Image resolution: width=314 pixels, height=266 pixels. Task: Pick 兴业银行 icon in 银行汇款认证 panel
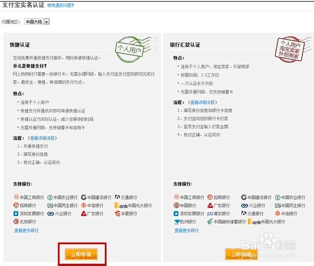pyautogui.click(x=245, y=205)
